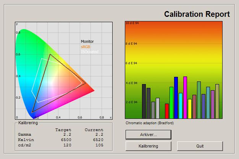Click the orange sRGB legend label
This screenshot has width=239, height=159.
86,47
